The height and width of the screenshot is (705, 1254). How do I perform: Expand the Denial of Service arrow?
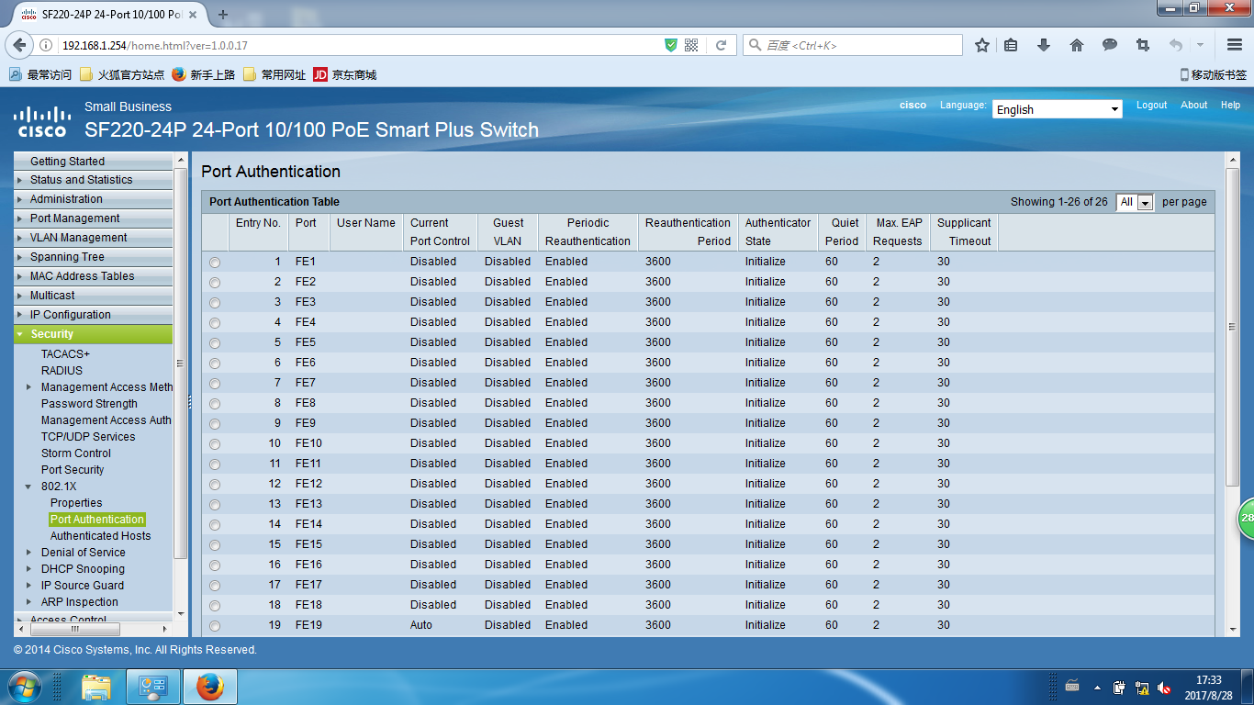point(30,553)
